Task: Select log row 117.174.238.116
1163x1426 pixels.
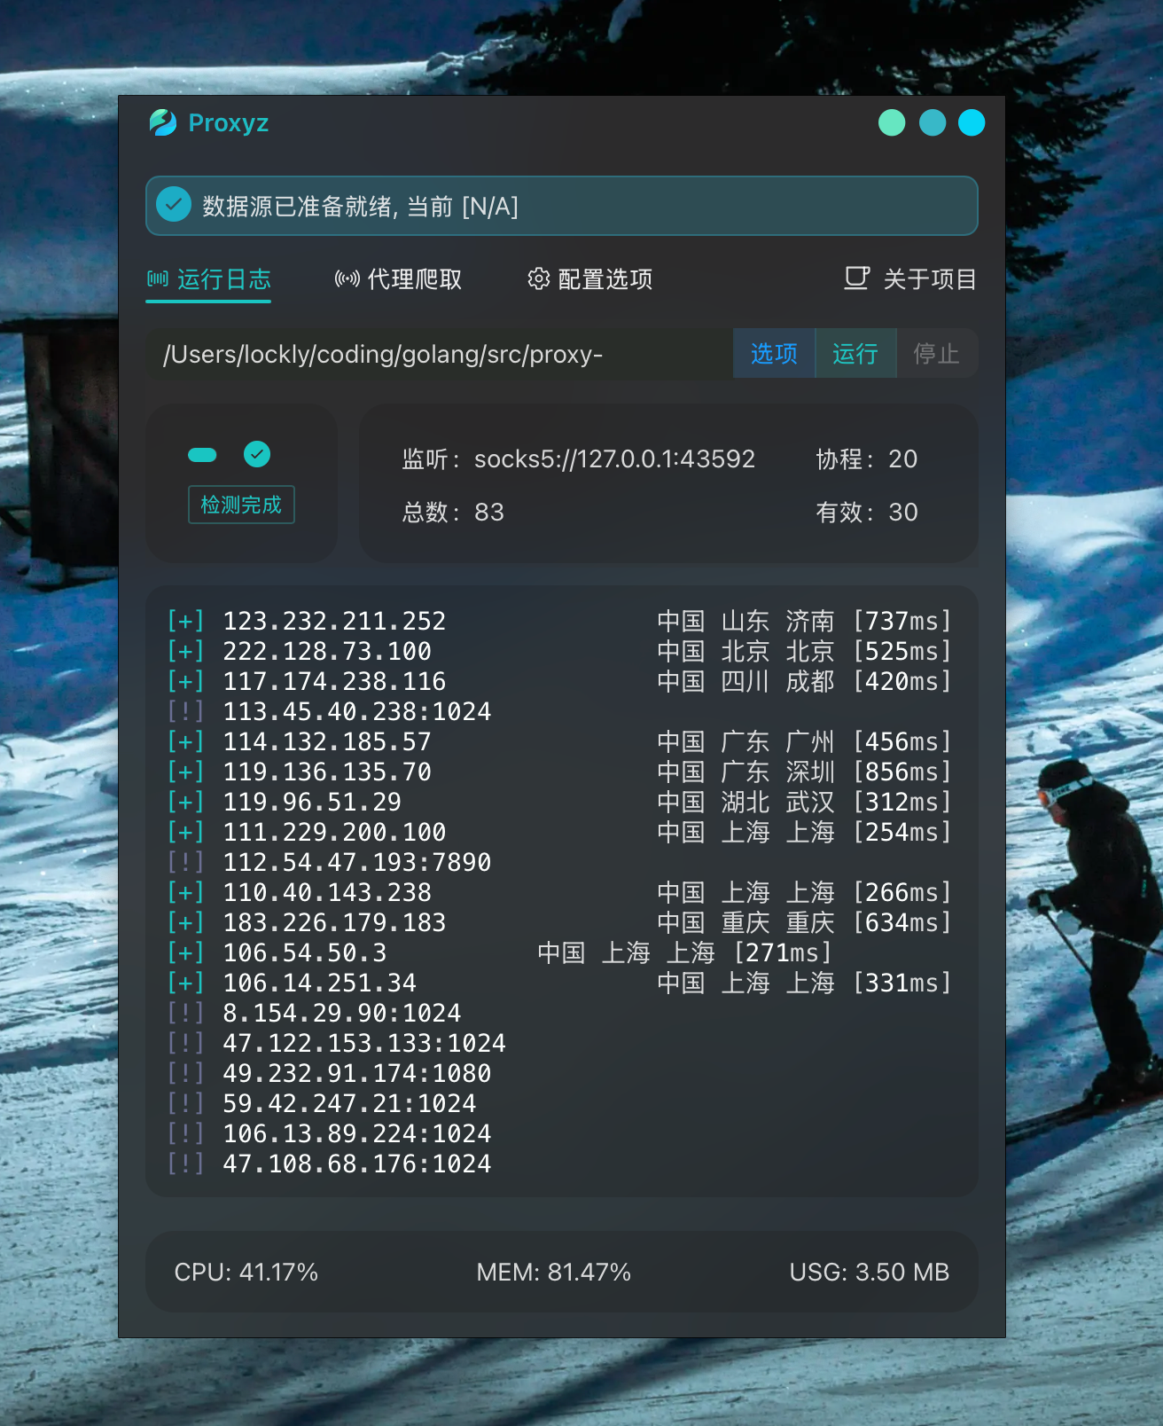Action: 559,681
